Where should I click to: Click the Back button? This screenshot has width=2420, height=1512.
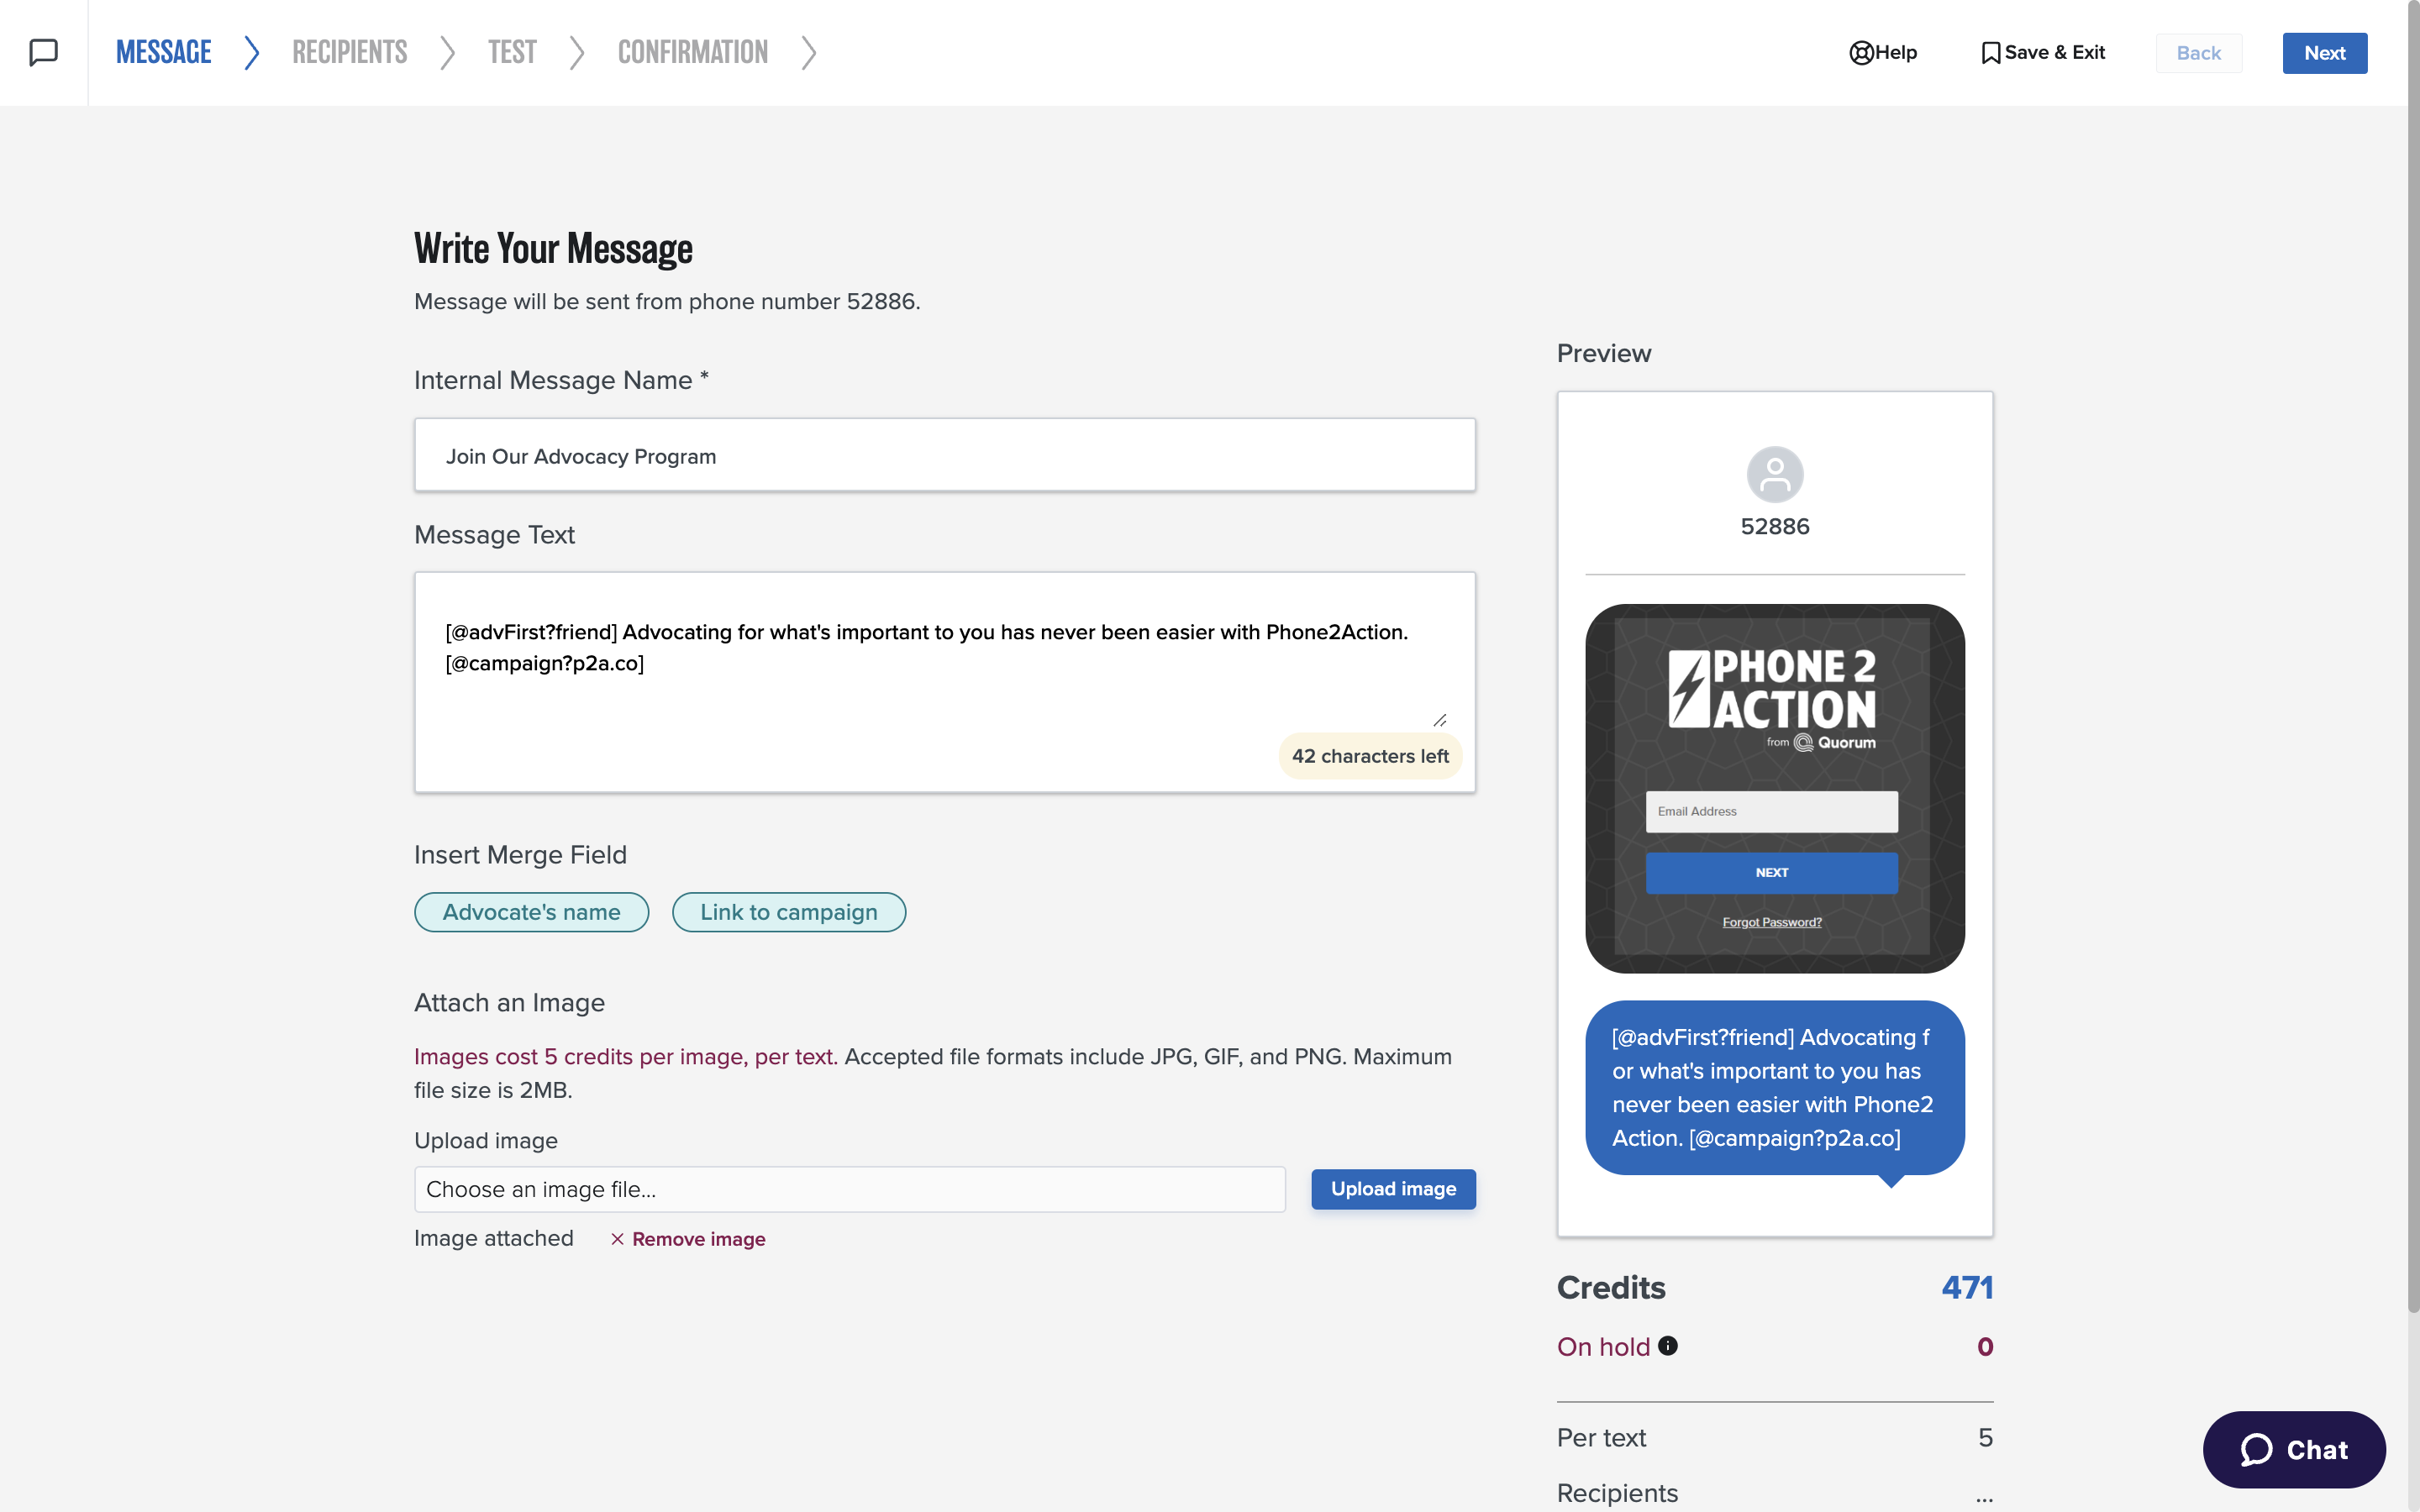point(2198,52)
